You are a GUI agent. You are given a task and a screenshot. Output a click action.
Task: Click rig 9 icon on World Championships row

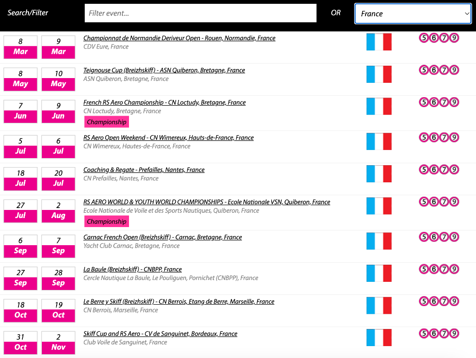pyautogui.click(x=454, y=202)
